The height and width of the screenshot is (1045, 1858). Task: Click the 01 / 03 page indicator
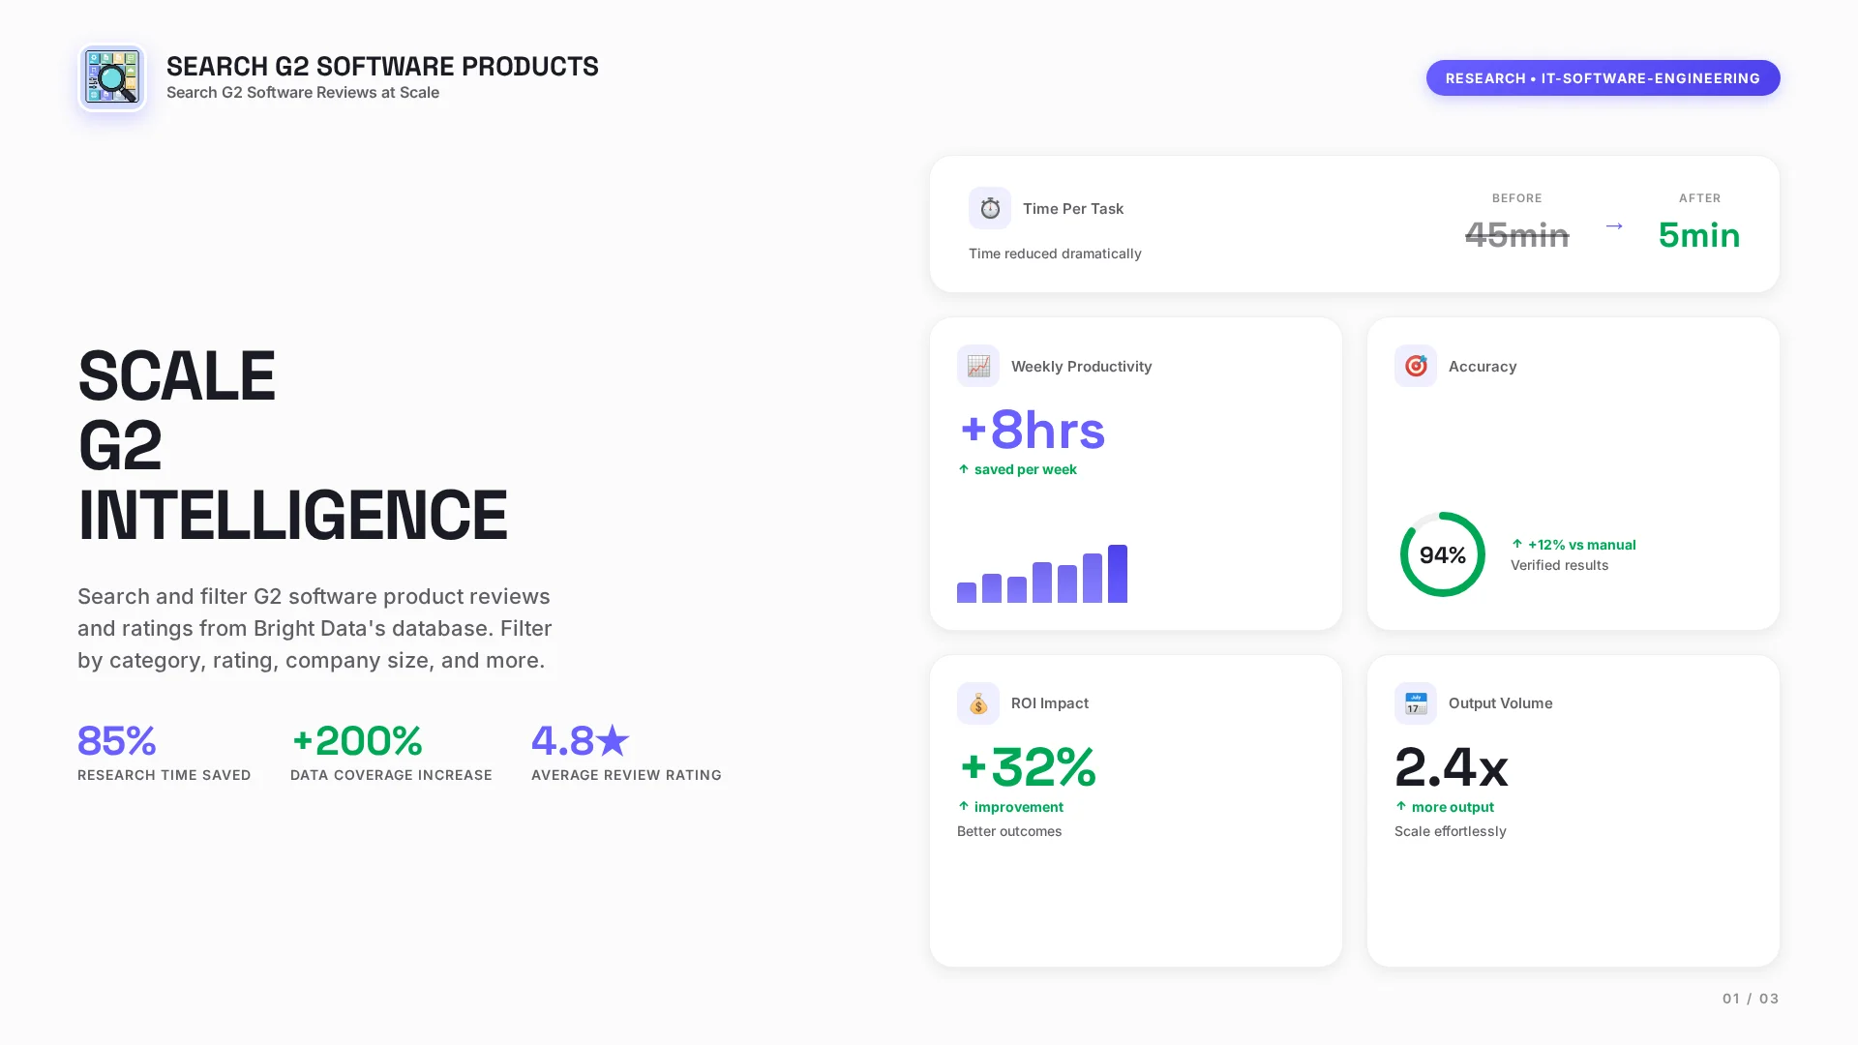1750,998
